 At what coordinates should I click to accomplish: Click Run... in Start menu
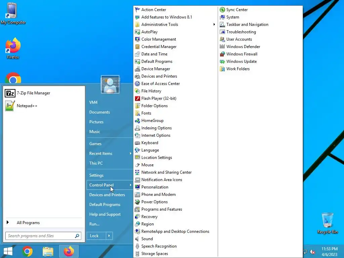pos(94,224)
